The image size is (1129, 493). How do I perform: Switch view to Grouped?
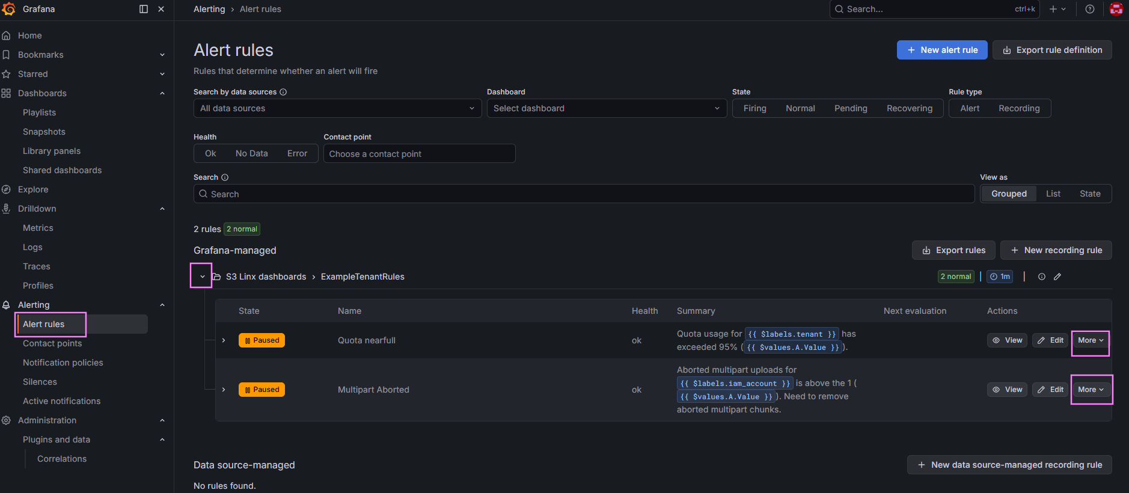pos(1009,194)
